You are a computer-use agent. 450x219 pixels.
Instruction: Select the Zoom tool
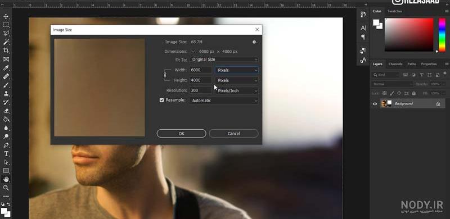coord(6,188)
